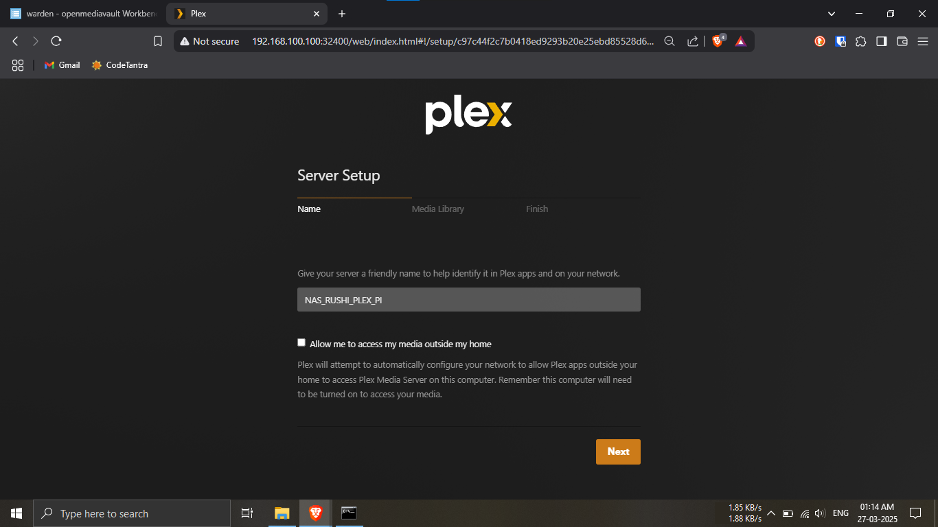Open the Brave Wallet icon
Image resolution: width=938 pixels, height=527 pixels.
(x=902, y=41)
